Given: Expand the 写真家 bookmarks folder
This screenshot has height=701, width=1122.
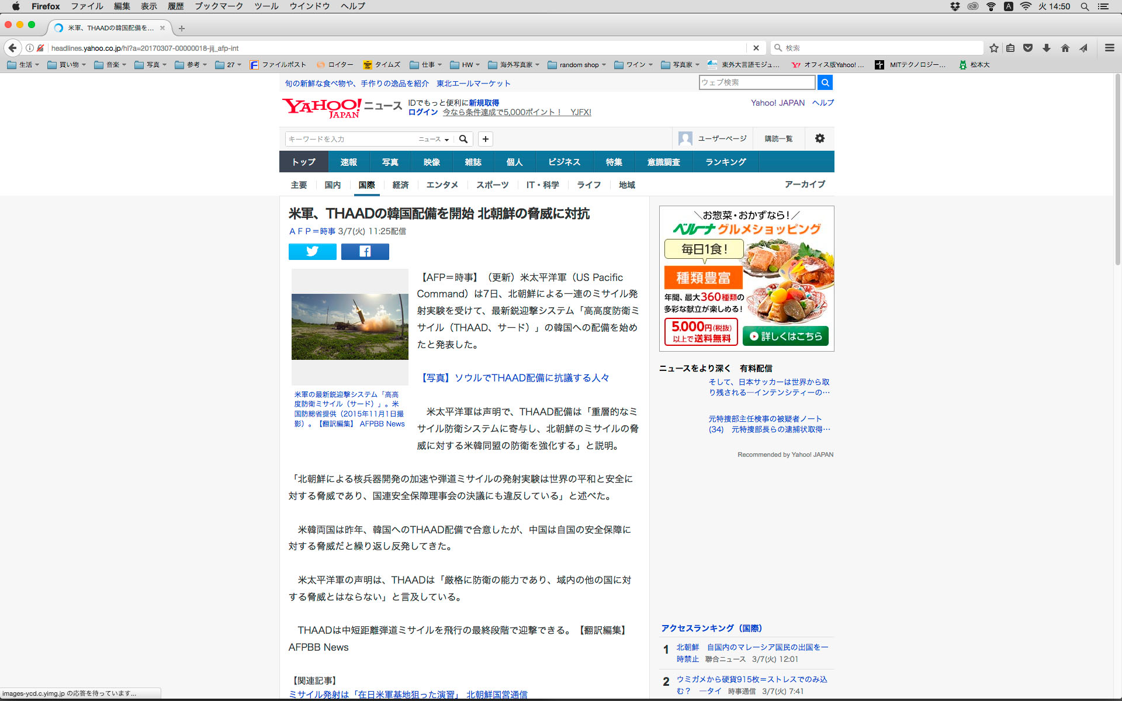Looking at the screenshot, I should click(x=681, y=65).
